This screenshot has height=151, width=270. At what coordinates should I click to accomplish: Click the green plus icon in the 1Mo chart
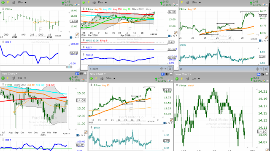(3, 3)
